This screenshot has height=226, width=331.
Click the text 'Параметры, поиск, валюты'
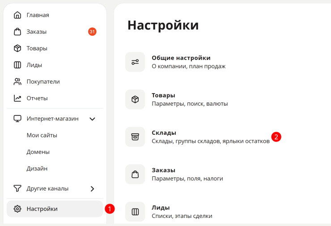click(x=190, y=104)
